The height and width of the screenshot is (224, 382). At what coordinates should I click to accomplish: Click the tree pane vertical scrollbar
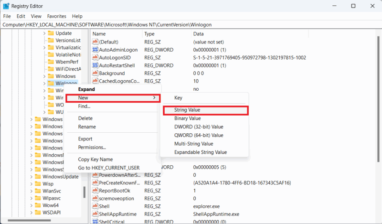tap(85, 191)
